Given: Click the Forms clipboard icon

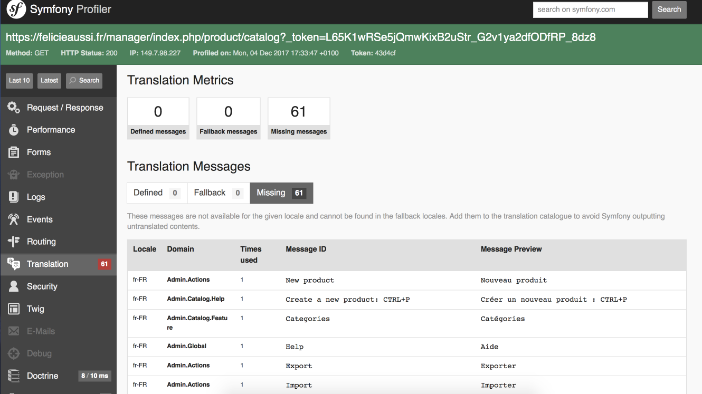Looking at the screenshot, I should 14,152.
